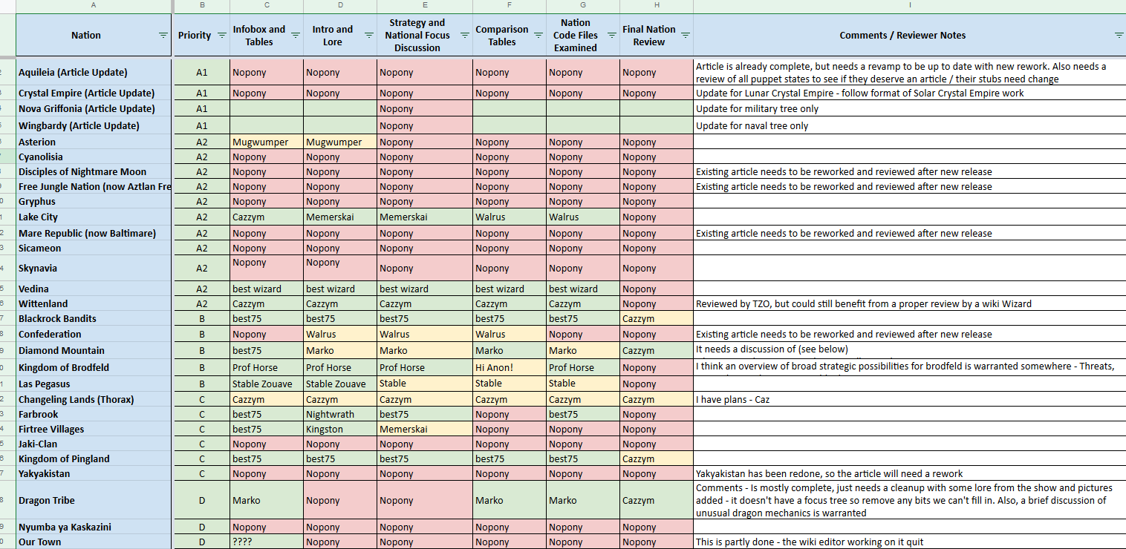Click "Nightwrath" in the Farbrook row

point(331,415)
